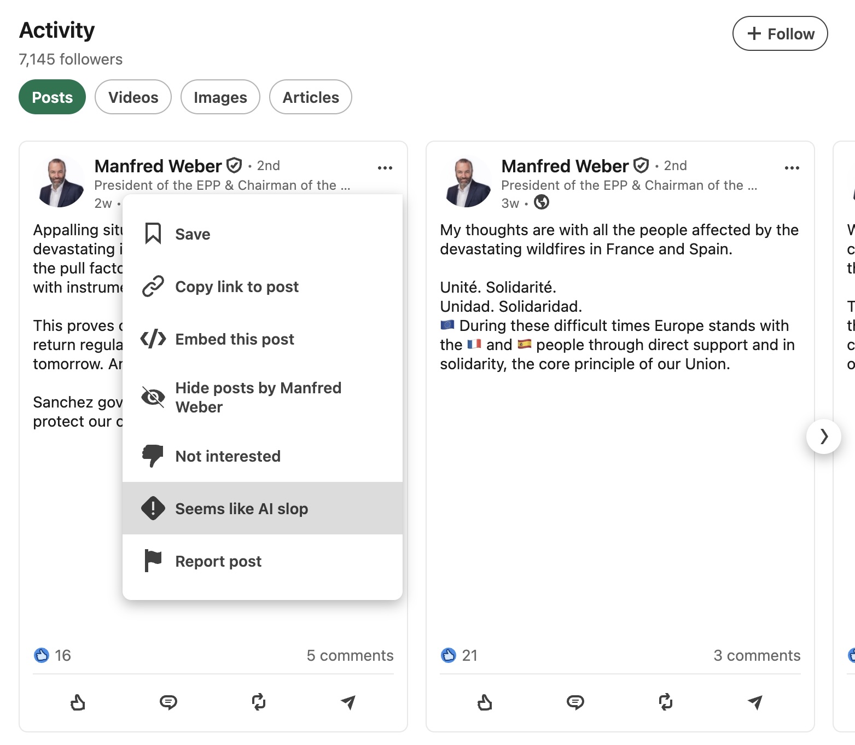Screen dimensions: 855x745
Task: Switch to the Images filter
Action: tap(220, 97)
